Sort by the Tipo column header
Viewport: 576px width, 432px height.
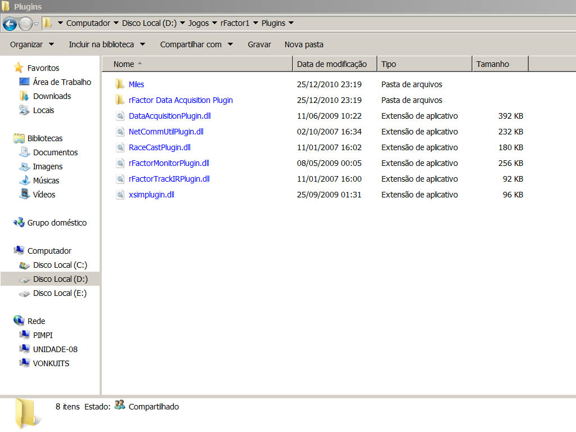[x=425, y=64]
